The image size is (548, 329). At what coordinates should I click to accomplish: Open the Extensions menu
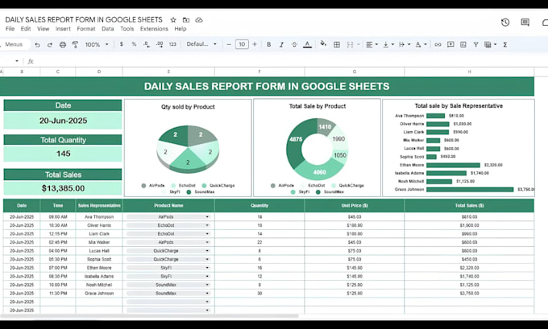[154, 29]
